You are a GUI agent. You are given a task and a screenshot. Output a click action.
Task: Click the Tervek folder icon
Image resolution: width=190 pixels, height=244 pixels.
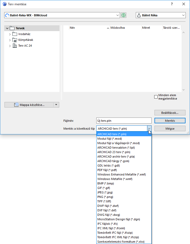pos(12,28)
